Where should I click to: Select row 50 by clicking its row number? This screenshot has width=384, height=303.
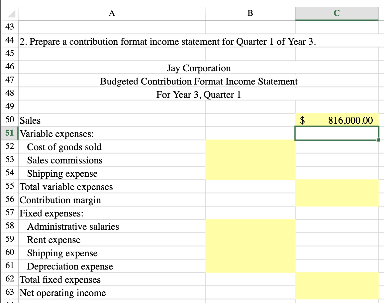9,120
